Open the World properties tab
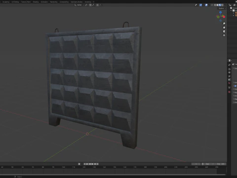237x178 pixels. pos(229,83)
